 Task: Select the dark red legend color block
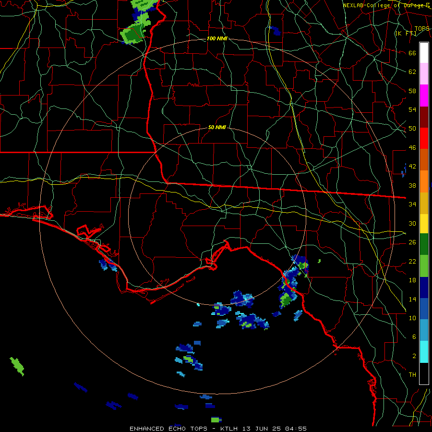(424, 117)
